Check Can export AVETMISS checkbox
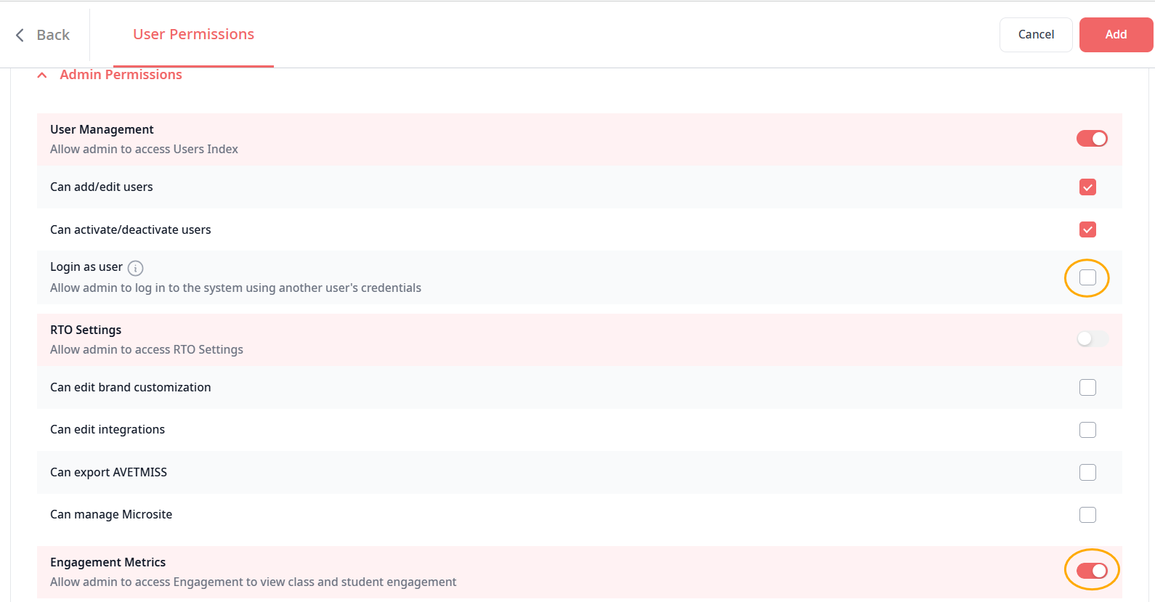Viewport: 1155px width, 602px height. click(1087, 473)
